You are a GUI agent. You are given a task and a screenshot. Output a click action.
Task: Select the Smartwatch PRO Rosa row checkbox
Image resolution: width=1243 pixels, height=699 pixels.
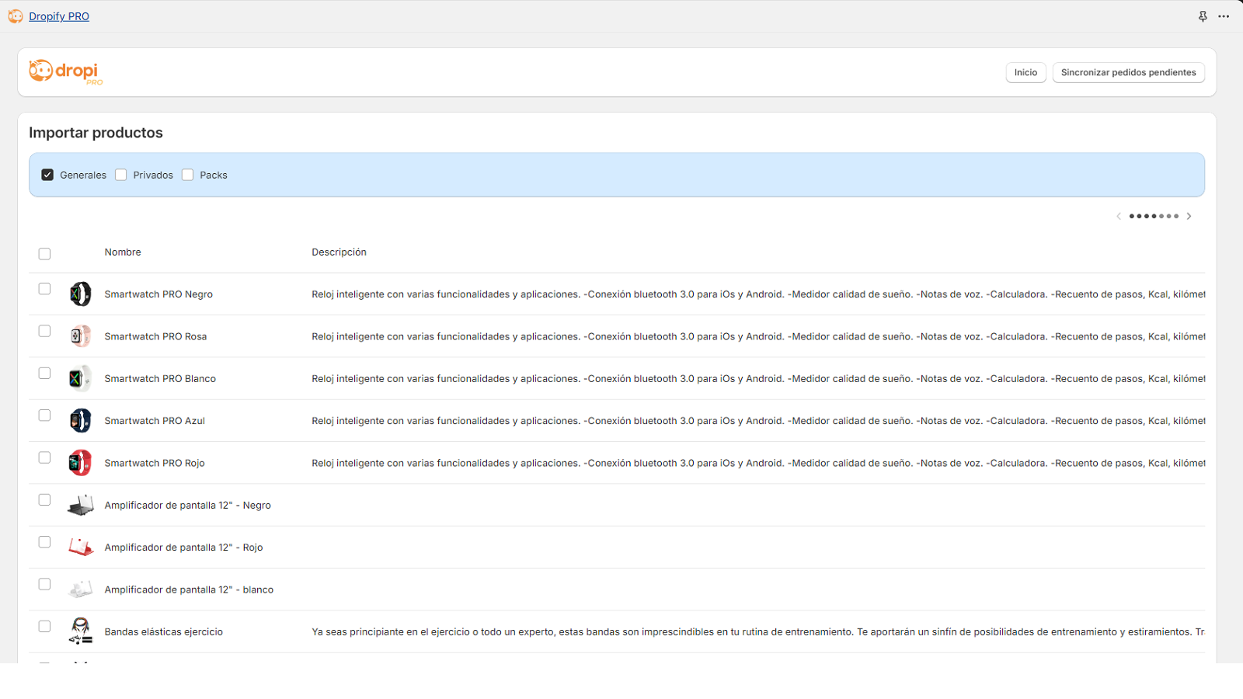(x=44, y=332)
